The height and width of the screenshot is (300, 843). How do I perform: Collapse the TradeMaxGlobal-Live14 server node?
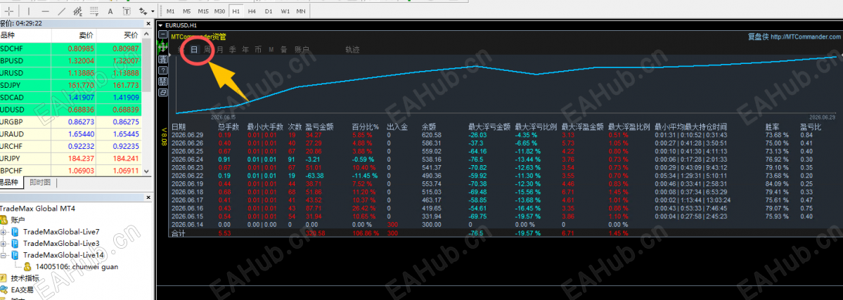tap(5, 255)
